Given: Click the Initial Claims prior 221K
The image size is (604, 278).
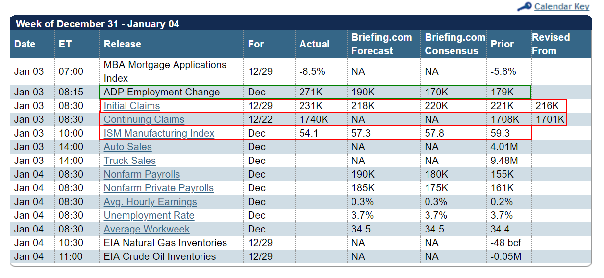Looking at the screenshot, I should click(x=503, y=106).
